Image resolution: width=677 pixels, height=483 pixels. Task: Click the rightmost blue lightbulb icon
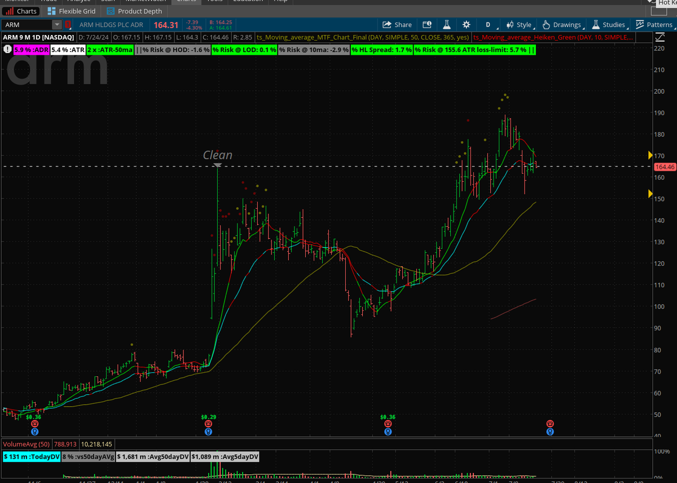point(550,432)
